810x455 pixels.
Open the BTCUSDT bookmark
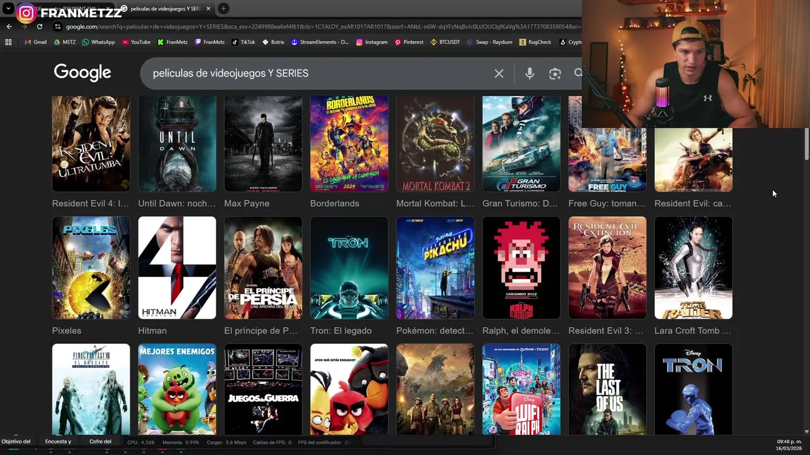(x=445, y=42)
